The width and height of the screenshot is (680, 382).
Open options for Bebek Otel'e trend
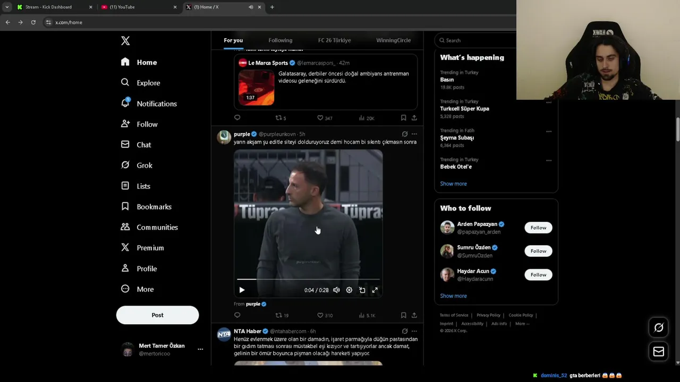[x=549, y=160]
